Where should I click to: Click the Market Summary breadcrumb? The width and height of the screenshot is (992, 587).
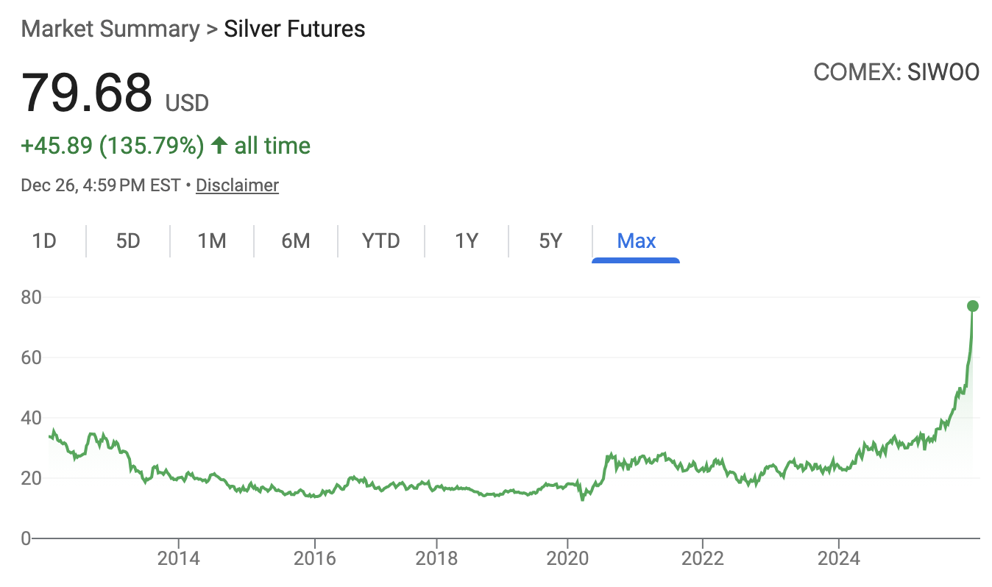[x=110, y=29]
